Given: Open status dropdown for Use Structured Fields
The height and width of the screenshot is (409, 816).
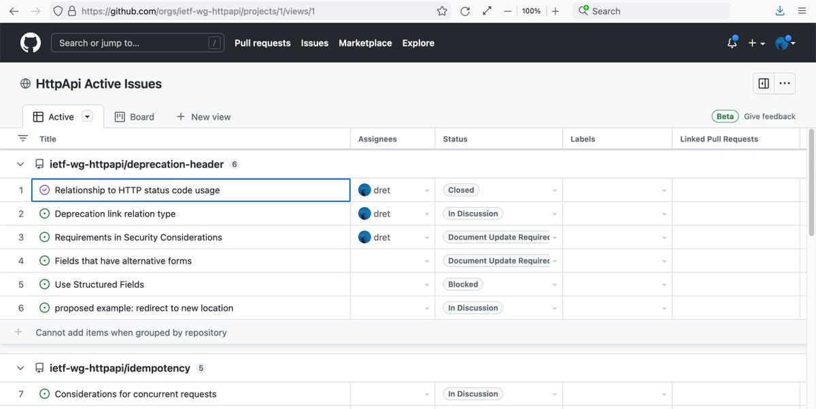Looking at the screenshot, I should [x=554, y=285].
